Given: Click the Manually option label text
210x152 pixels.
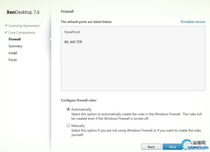Looking at the screenshot, I should 78,126.
